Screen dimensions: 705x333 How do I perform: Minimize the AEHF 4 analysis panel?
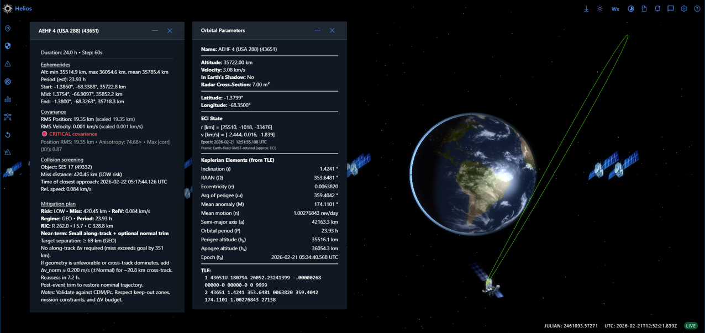tap(155, 30)
